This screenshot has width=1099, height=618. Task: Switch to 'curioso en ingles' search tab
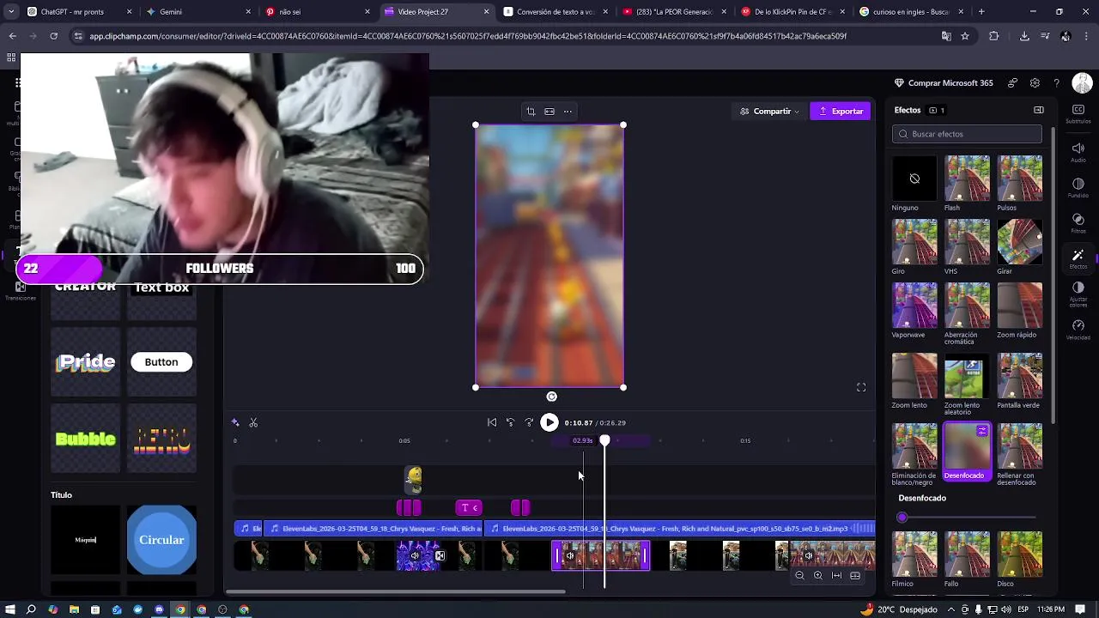(910, 12)
